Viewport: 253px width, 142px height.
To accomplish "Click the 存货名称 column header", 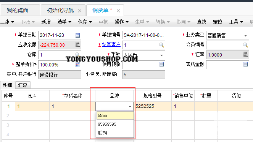I will (72, 96).
